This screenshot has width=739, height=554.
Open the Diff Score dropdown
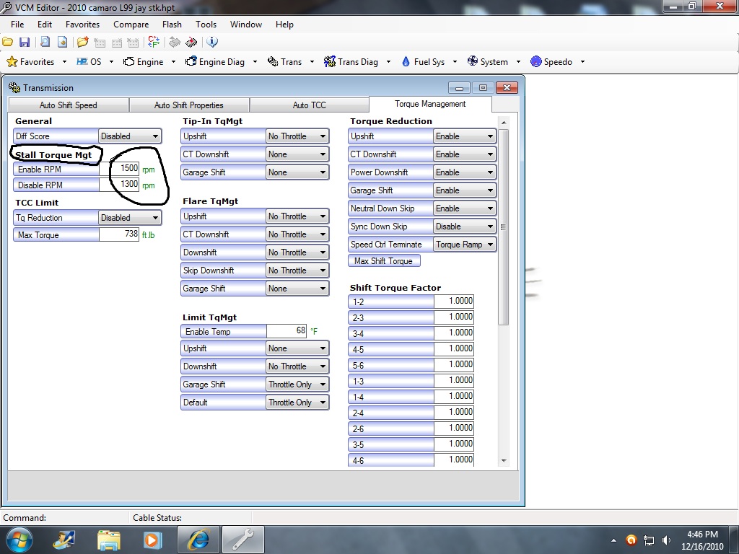[x=130, y=136]
